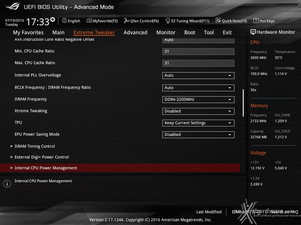Open the Xtreme Tweaking dropdown
This screenshot has width=301, height=225.
198,111
